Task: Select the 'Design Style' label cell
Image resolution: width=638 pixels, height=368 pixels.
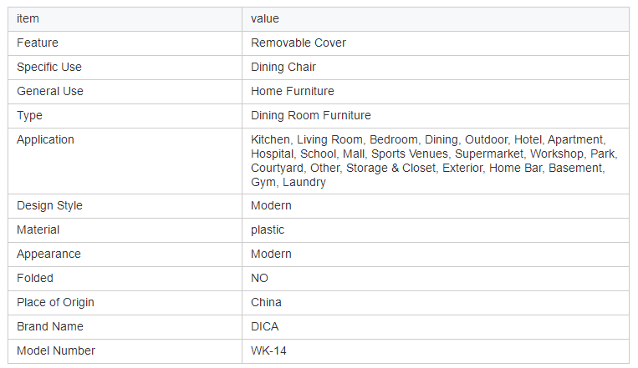Action: pos(125,206)
